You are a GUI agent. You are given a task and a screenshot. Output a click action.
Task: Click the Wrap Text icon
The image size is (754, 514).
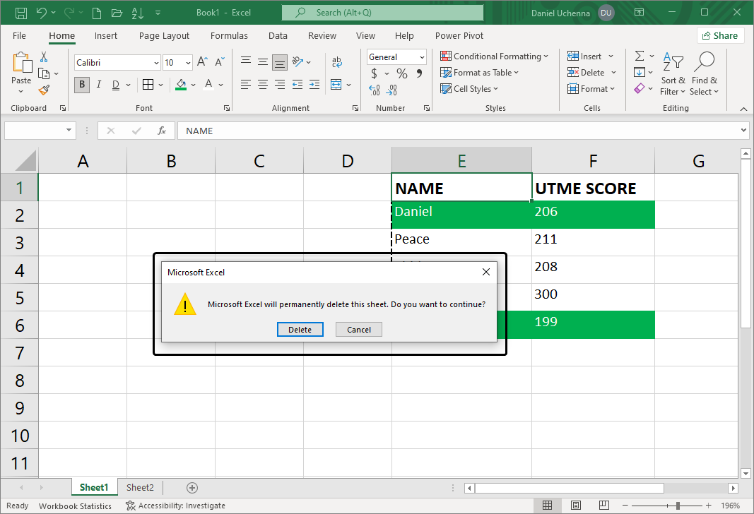(337, 61)
